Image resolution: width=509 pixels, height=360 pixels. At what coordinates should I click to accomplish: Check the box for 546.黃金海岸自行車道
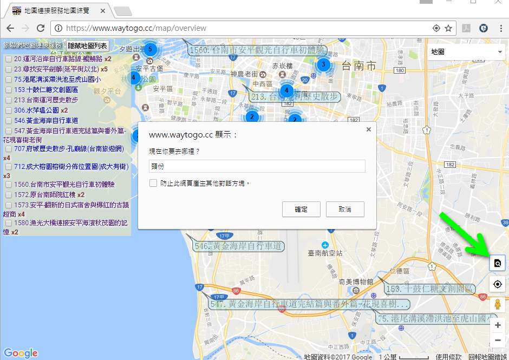pyautogui.click(x=9, y=121)
